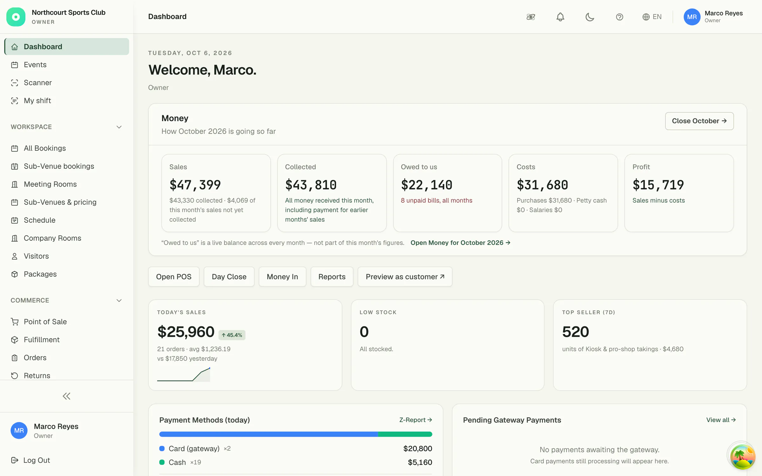Click the Log Out button

pyautogui.click(x=30, y=460)
